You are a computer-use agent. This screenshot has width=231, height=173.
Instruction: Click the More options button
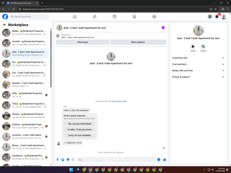138,42
